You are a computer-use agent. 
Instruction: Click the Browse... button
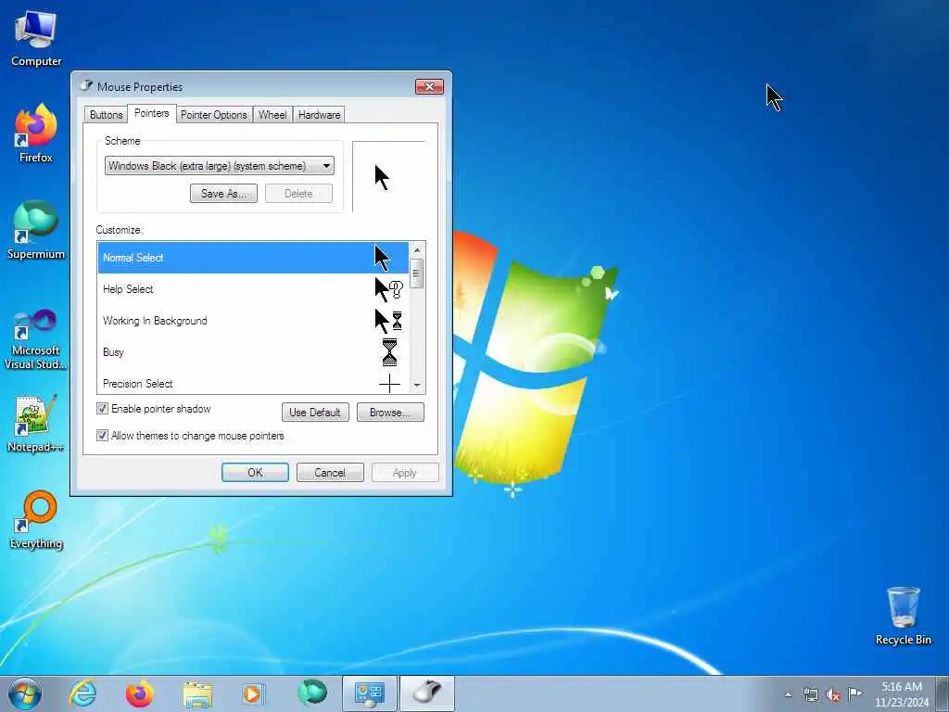tap(390, 413)
